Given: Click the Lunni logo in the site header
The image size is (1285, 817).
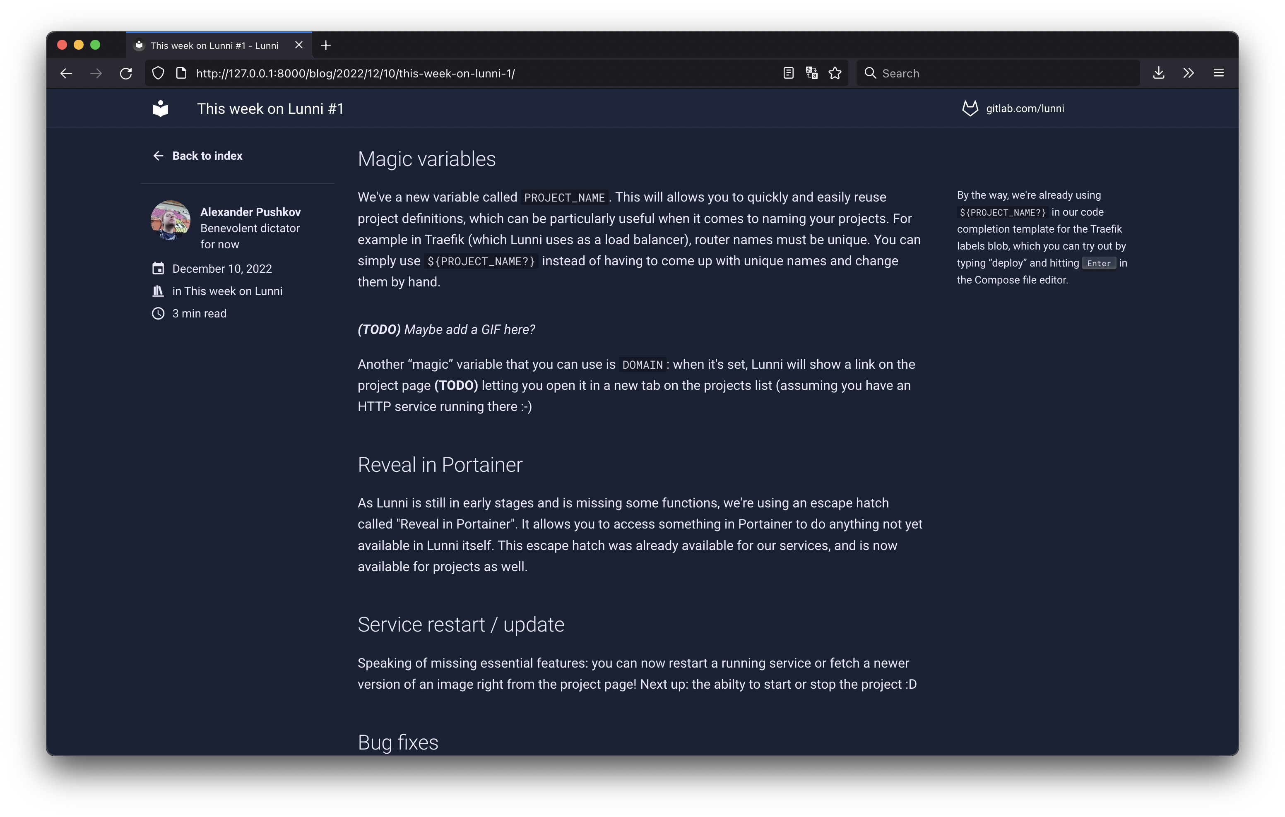Looking at the screenshot, I should point(161,108).
